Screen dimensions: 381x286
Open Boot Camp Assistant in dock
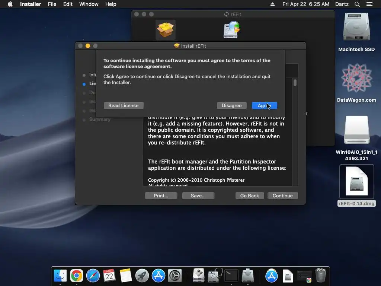coord(199,276)
